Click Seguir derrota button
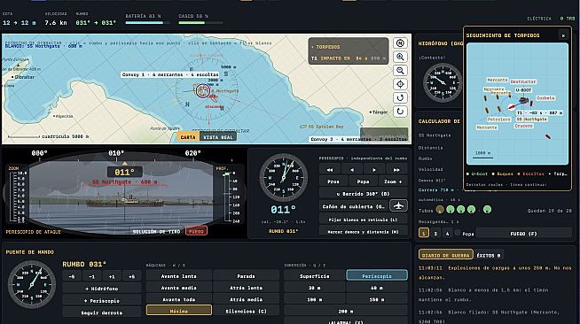This screenshot has height=324, width=580. pyautogui.click(x=102, y=312)
